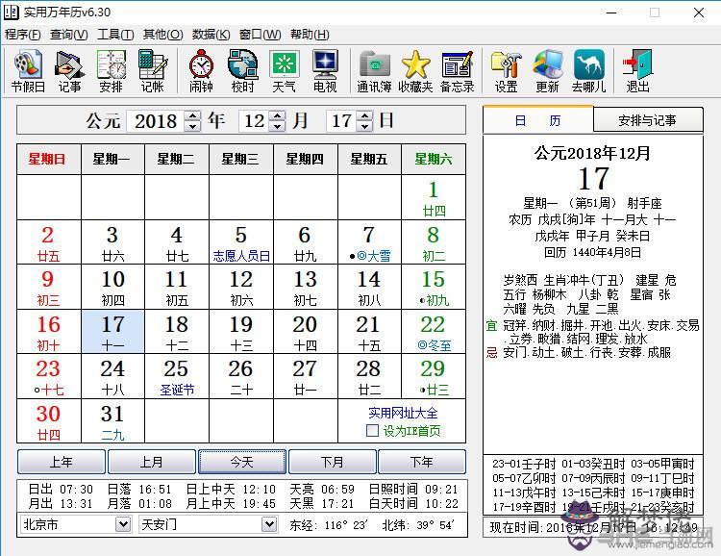
Task: Open the 实用网址大全 link
Action: coord(401,413)
